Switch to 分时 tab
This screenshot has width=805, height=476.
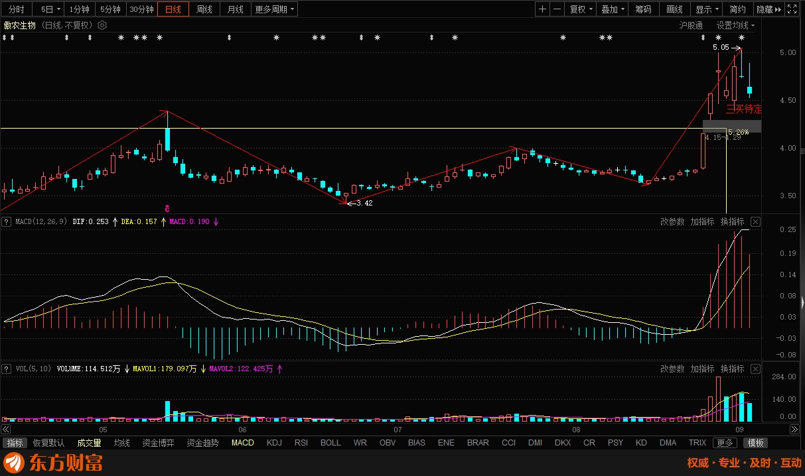17,9
